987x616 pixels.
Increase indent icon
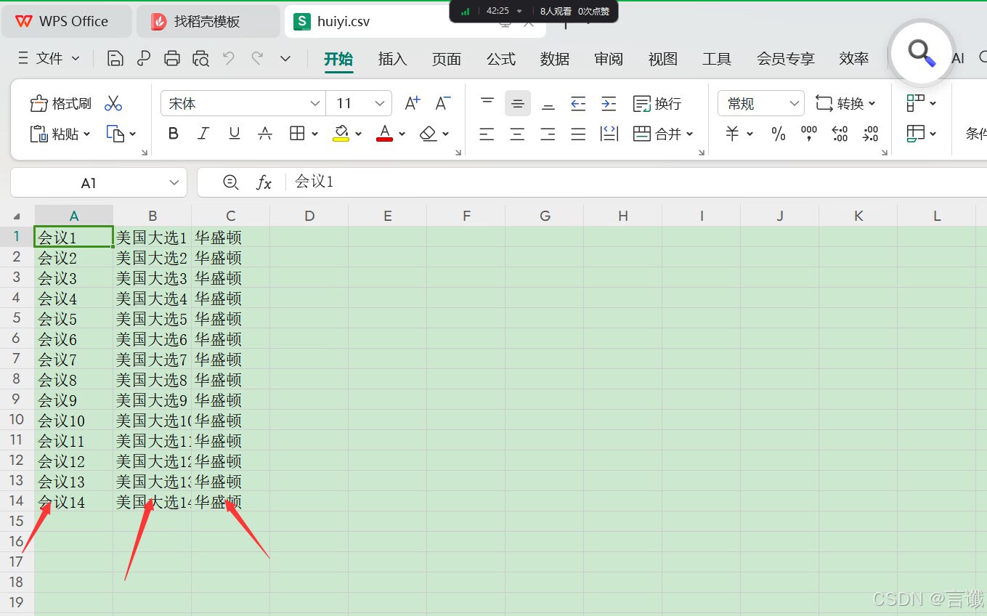coord(609,103)
